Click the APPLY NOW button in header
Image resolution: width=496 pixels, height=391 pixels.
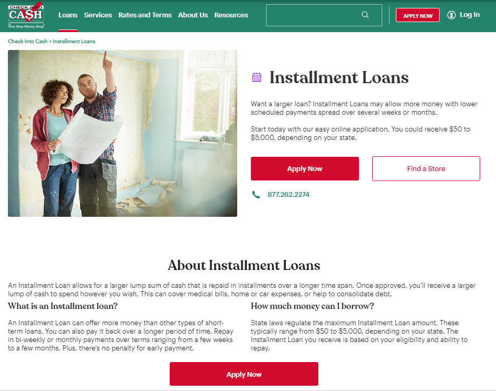417,15
